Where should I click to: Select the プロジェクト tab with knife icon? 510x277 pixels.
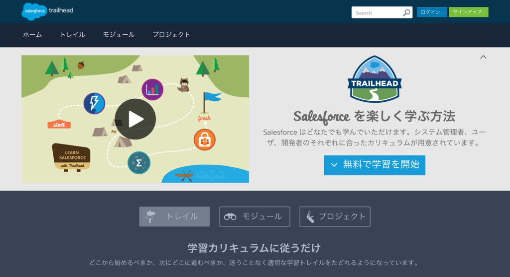click(335, 216)
